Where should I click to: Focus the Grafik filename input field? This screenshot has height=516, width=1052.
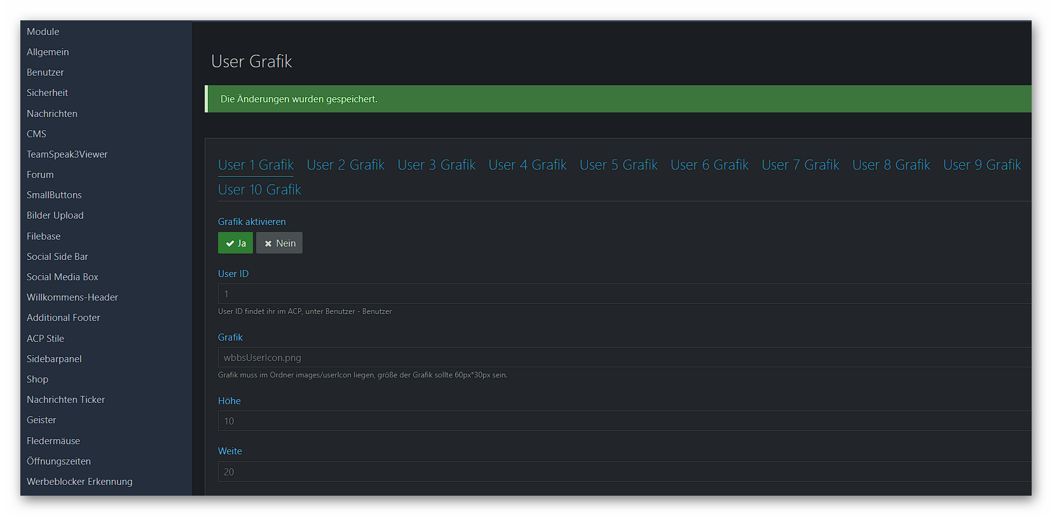pos(623,358)
